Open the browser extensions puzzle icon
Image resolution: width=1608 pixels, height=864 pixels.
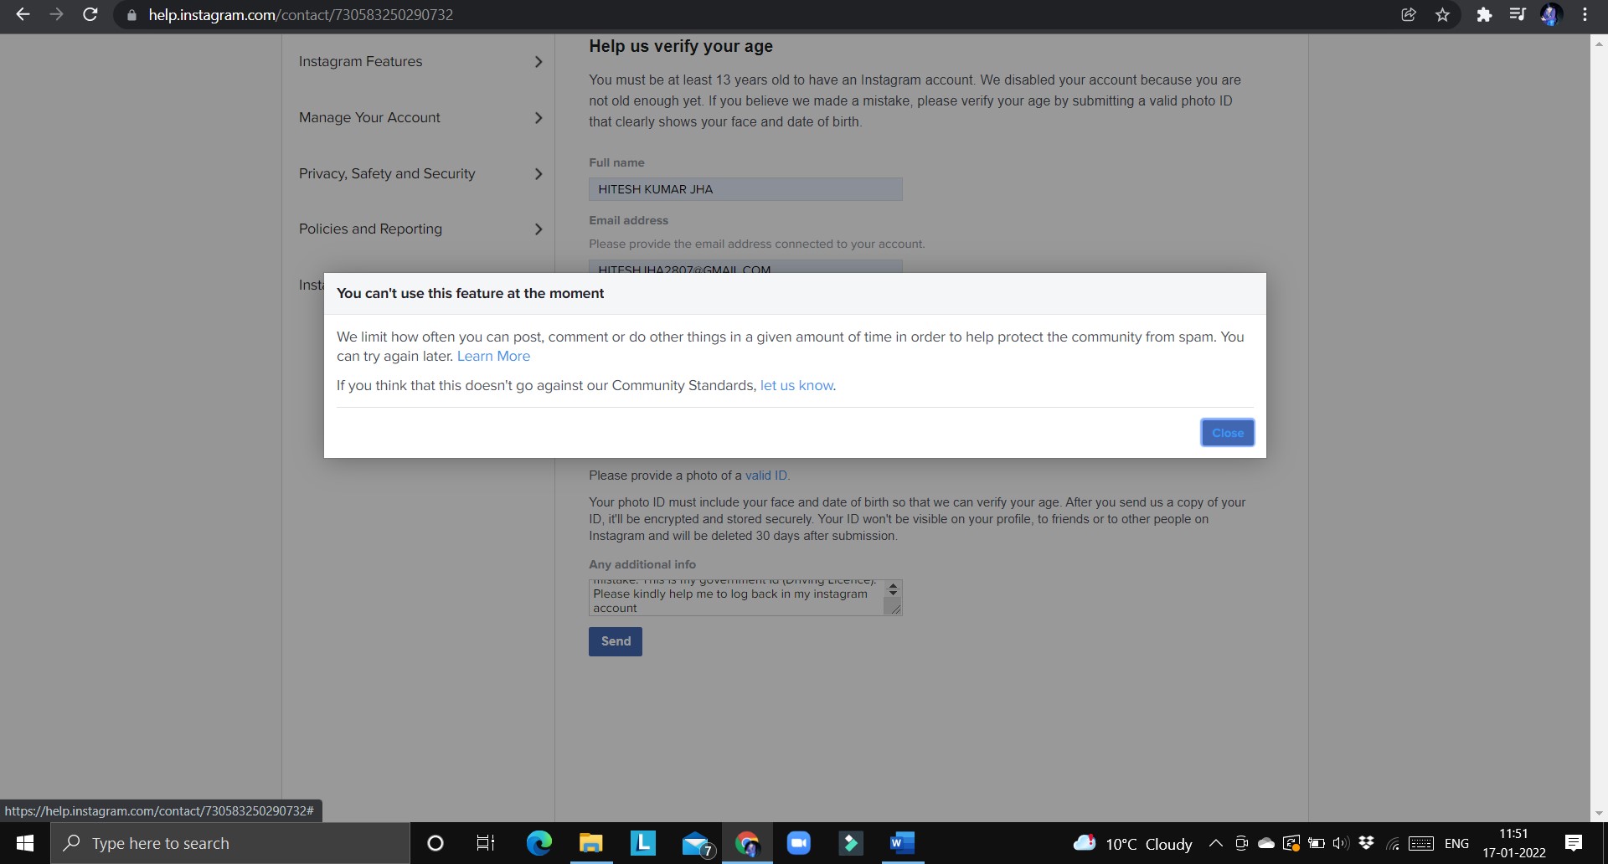point(1484,14)
